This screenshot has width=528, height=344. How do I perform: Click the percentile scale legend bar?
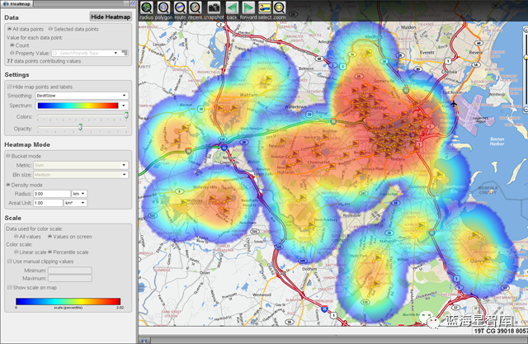68,301
